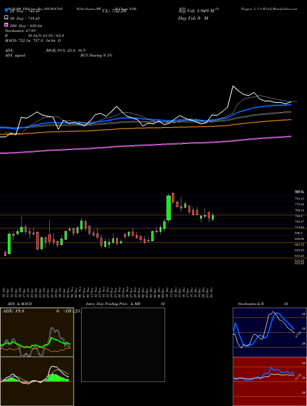This screenshot has width=307, height=406.
Task: Click the 'CL: 752.20' closing price label
Action: (x=114, y=11)
